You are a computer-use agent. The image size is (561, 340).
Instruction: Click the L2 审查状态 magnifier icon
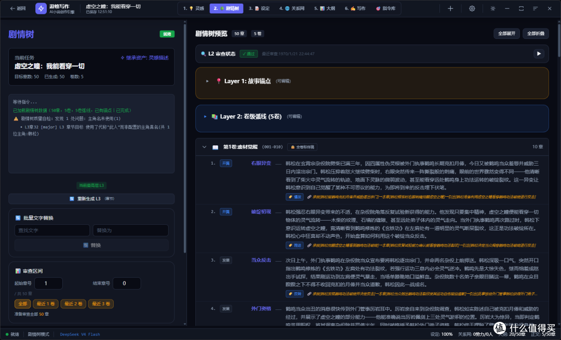(x=203, y=54)
